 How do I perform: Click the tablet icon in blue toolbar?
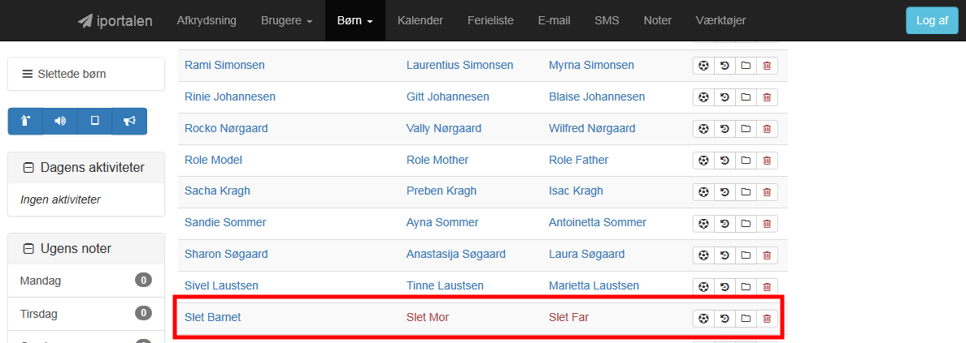tap(95, 121)
